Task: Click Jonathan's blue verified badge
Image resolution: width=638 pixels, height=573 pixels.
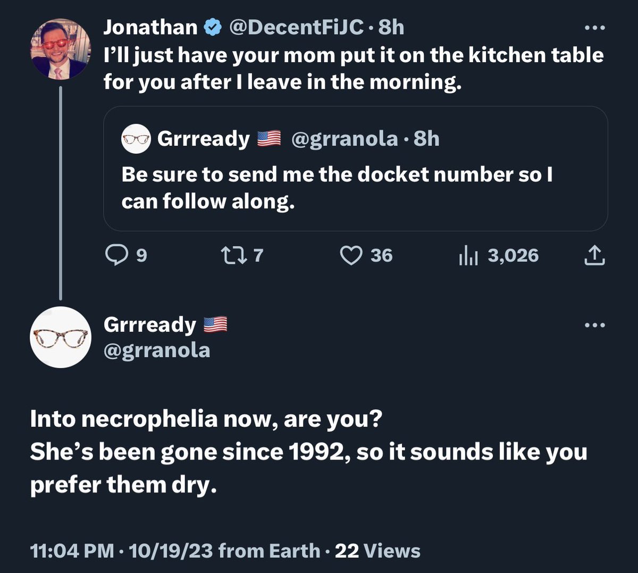Action: click(x=213, y=27)
